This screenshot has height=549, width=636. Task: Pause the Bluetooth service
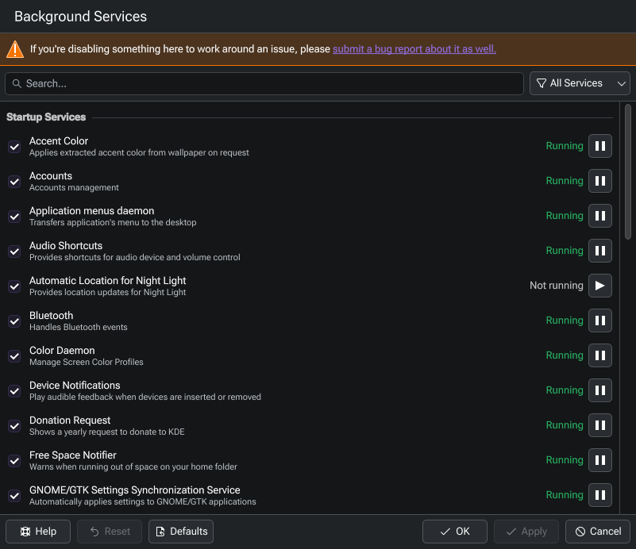tap(599, 321)
